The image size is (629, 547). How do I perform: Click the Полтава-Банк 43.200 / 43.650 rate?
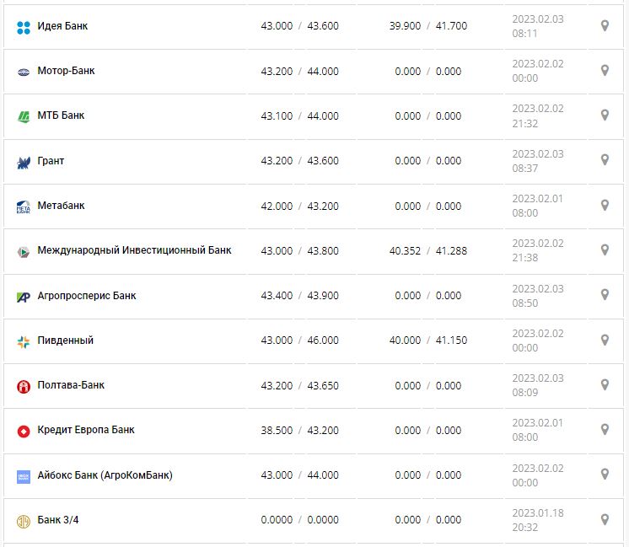300,385
